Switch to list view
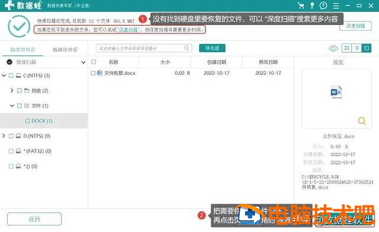Viewport: 379px width, 232px height. (356, 48)
